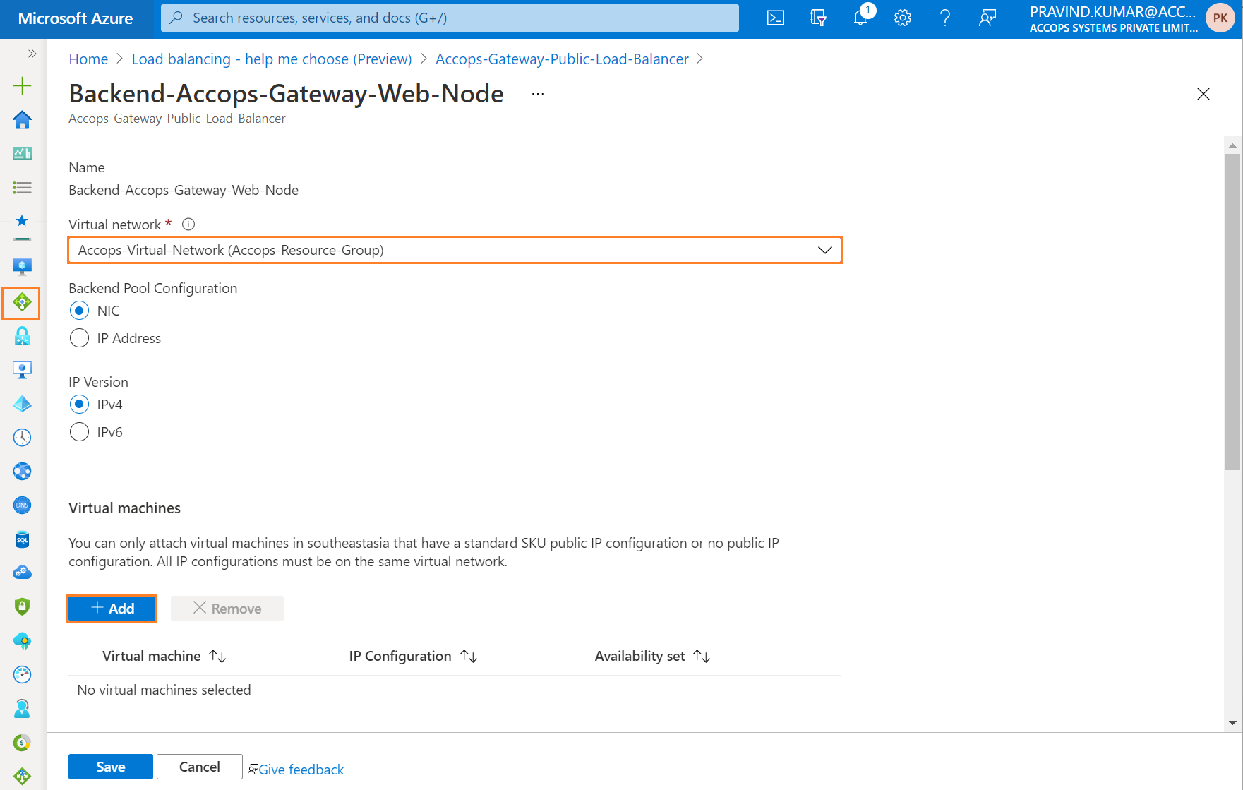The image size is (1243, 790).
Task: Open the green security shield icon
Action: coord(22,606)
